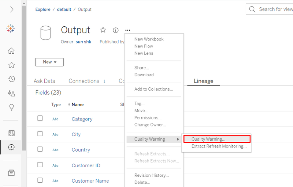Open Favorites star in sidebar
The width and height of the screenshot is (293, 187).
pyautogui.click(x=11, y=65)
